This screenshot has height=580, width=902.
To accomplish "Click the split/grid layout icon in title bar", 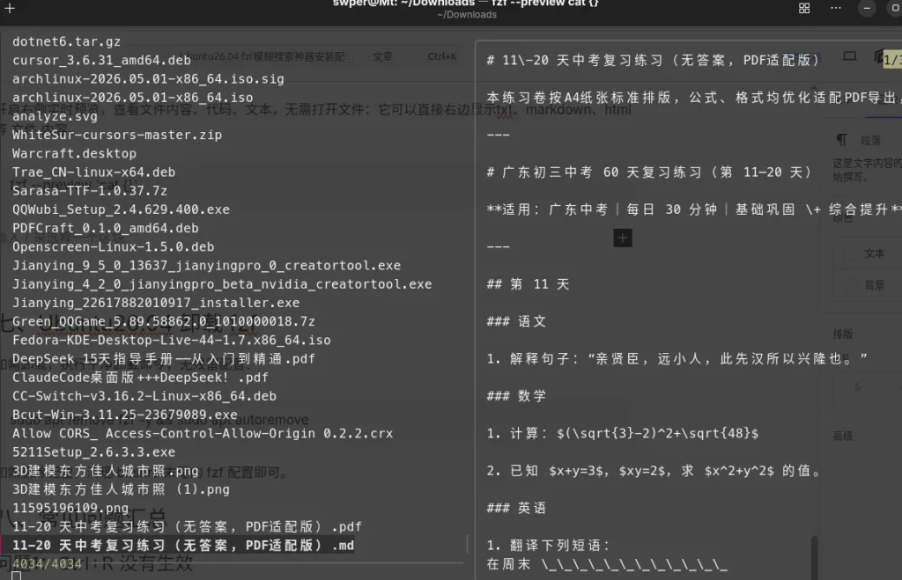I will click(804, 8).
